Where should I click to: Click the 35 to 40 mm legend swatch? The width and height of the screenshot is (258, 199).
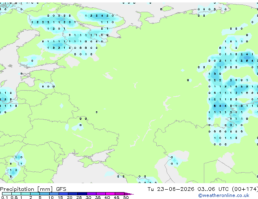[101, 194]
